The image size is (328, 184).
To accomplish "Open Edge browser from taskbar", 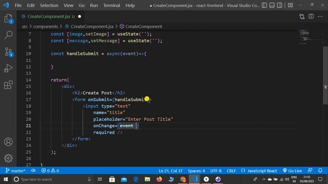I will pos(135,179).
